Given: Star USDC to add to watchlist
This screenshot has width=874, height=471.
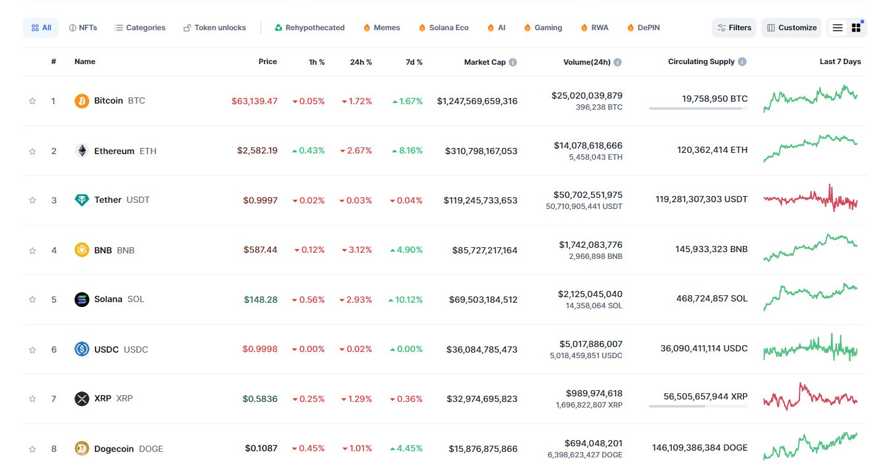Looking at the screenshot, I should pyautogui.click(x=33, y=350).
